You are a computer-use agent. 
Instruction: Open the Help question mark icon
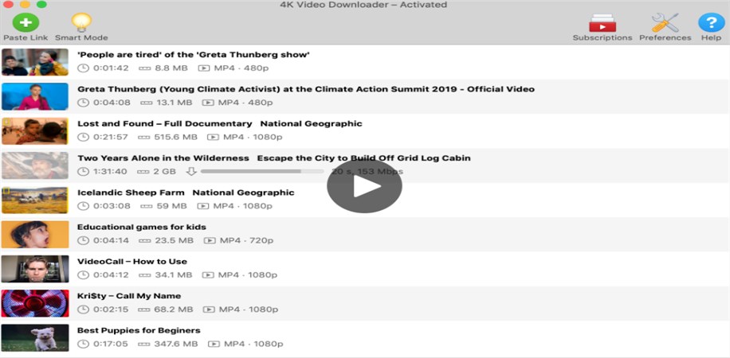click(712, 22)
